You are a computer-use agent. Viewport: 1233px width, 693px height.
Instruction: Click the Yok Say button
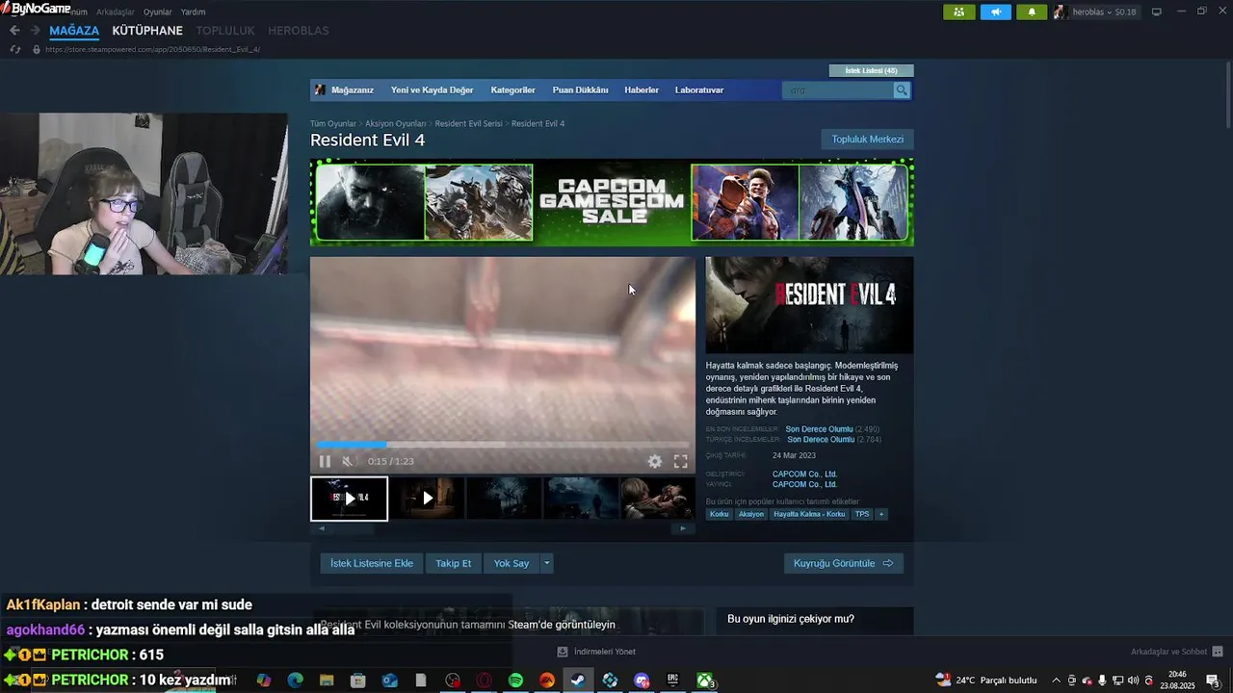pyautogui.click(x=512, y=563)
